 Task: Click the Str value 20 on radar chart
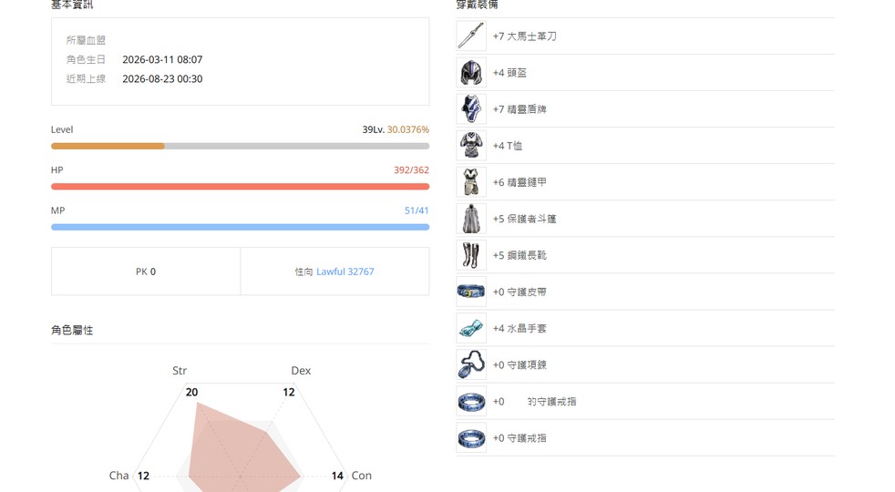pos(191,392)
